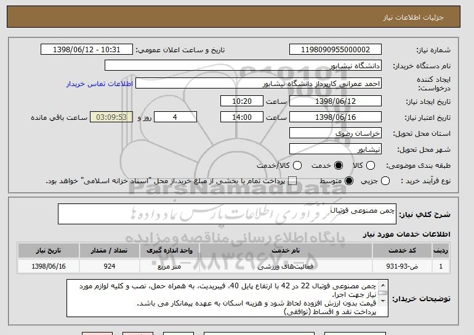Choose متوسط purchase process type
Image resolution: width=474 pixels, height=335 pixels.
coord(349,181)
